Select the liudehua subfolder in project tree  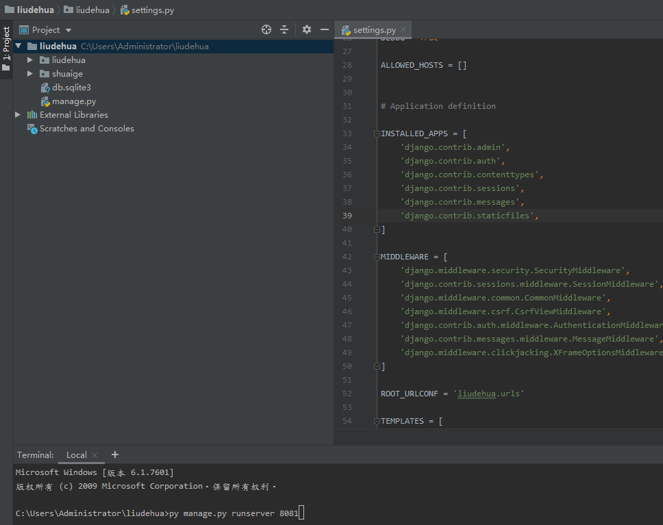(68, 60)
